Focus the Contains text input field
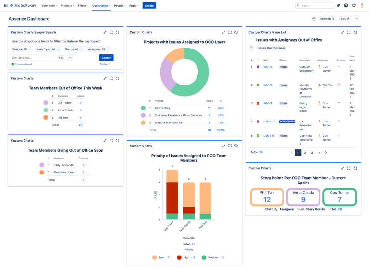The height and width of the screenshot is (268, 369). click(33, 58)
